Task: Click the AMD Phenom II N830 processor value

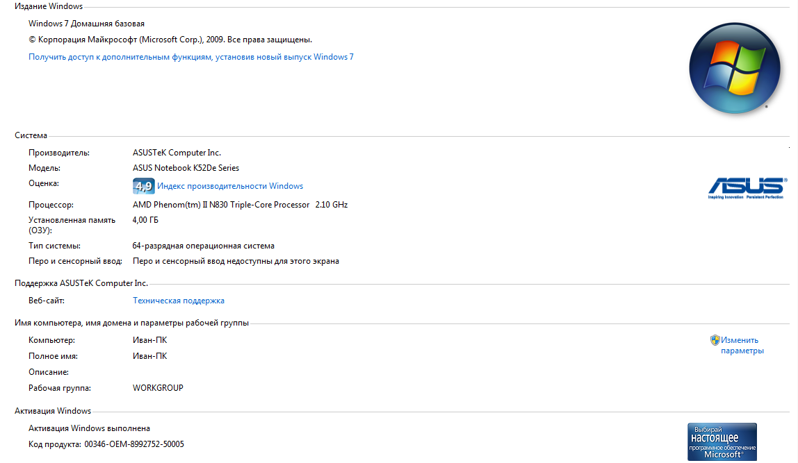Action: [241, 205]
